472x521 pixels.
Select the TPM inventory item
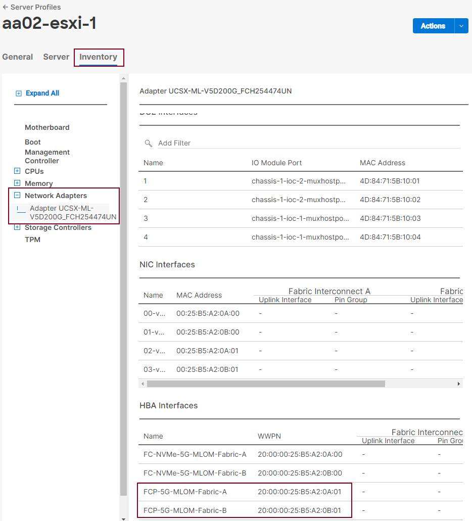[32, 240]
